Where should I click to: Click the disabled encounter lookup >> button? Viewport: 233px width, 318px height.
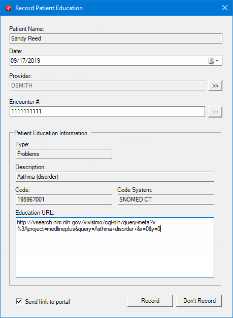click(215, 112)
